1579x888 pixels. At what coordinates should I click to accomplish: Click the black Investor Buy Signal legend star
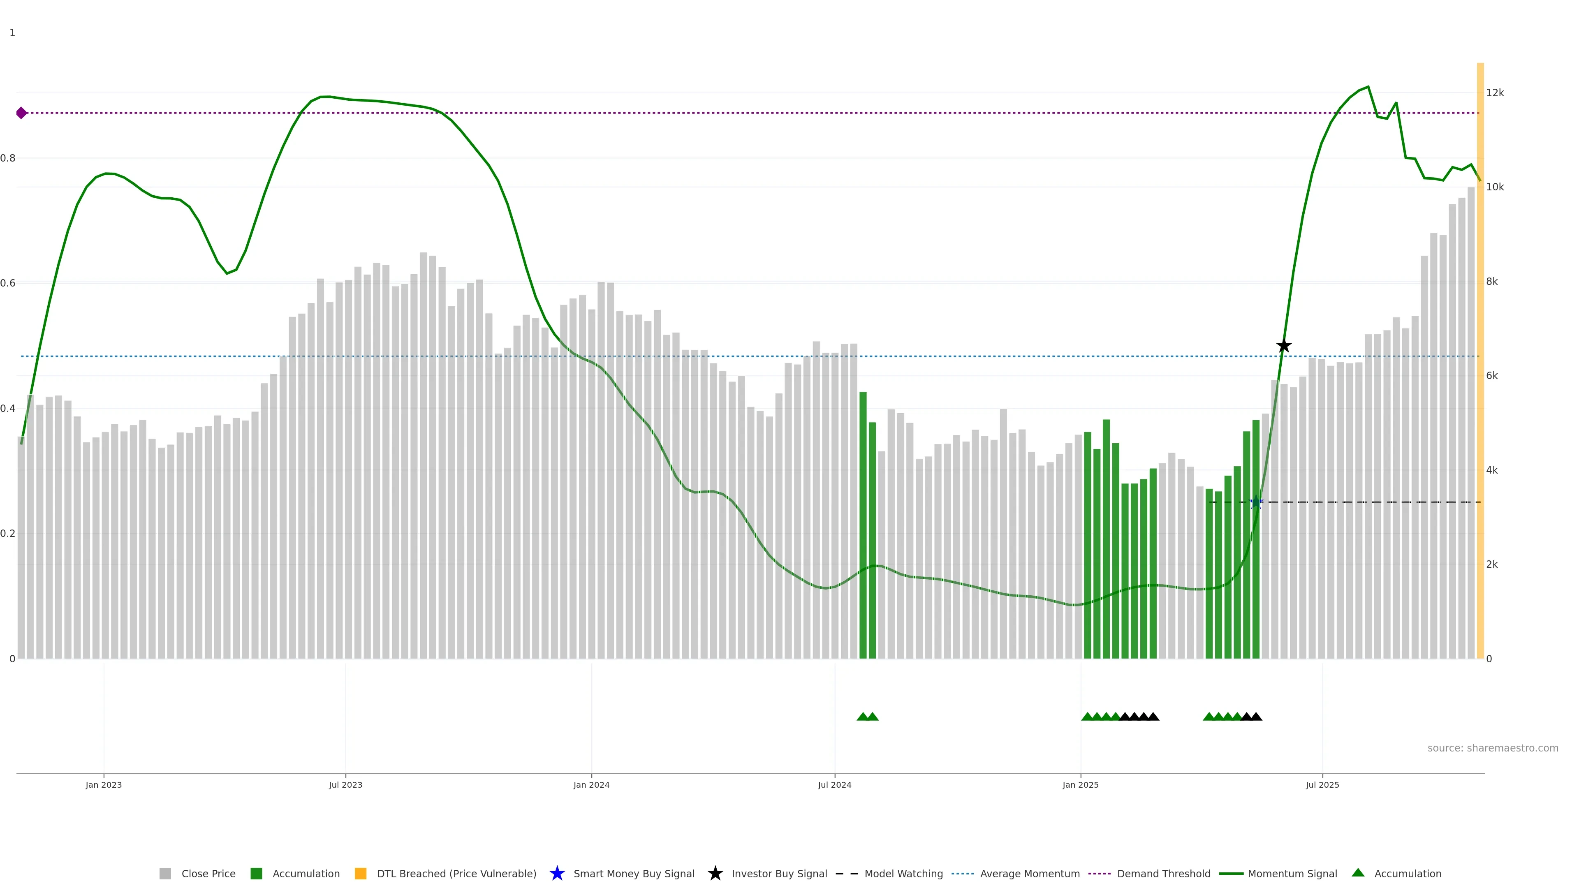[x=715, y=873]
